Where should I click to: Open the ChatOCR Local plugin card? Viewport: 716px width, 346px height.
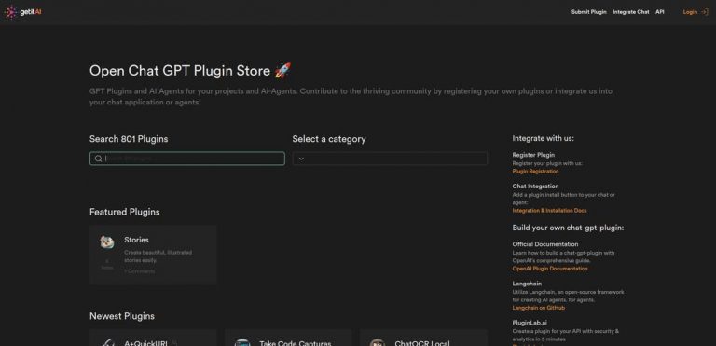(x=423, y=338)
